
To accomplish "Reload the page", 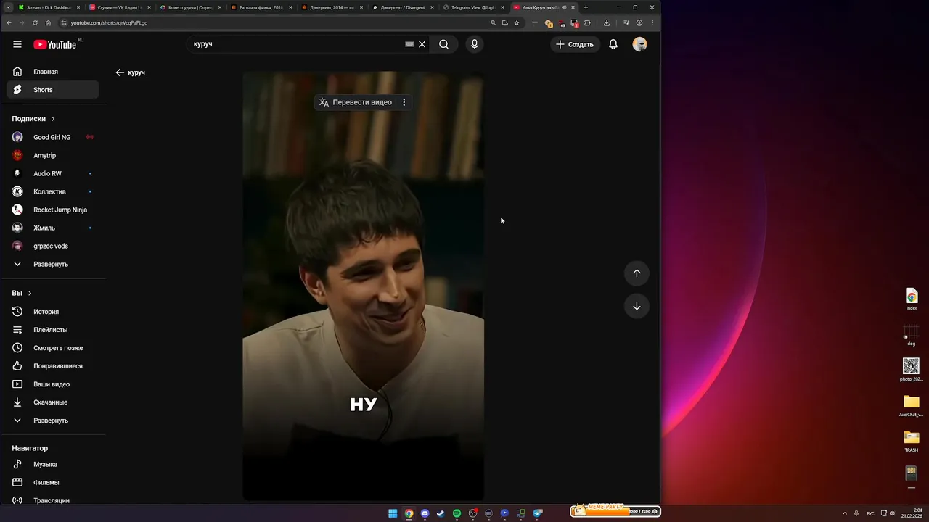I will point(35,22).
